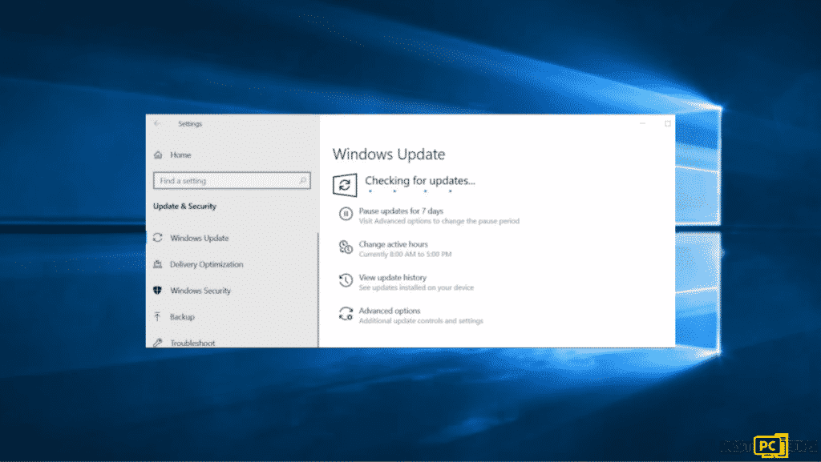The width and height of the screenshot is (821, 462).
Task: Click the update history clock icon
Action: [x=346, y=280]
